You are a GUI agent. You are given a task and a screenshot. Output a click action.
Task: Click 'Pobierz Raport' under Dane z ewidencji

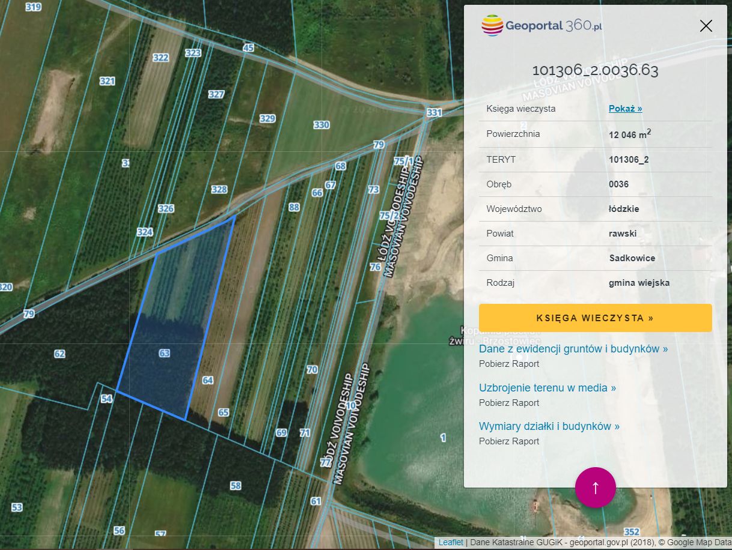pos(509,364)
